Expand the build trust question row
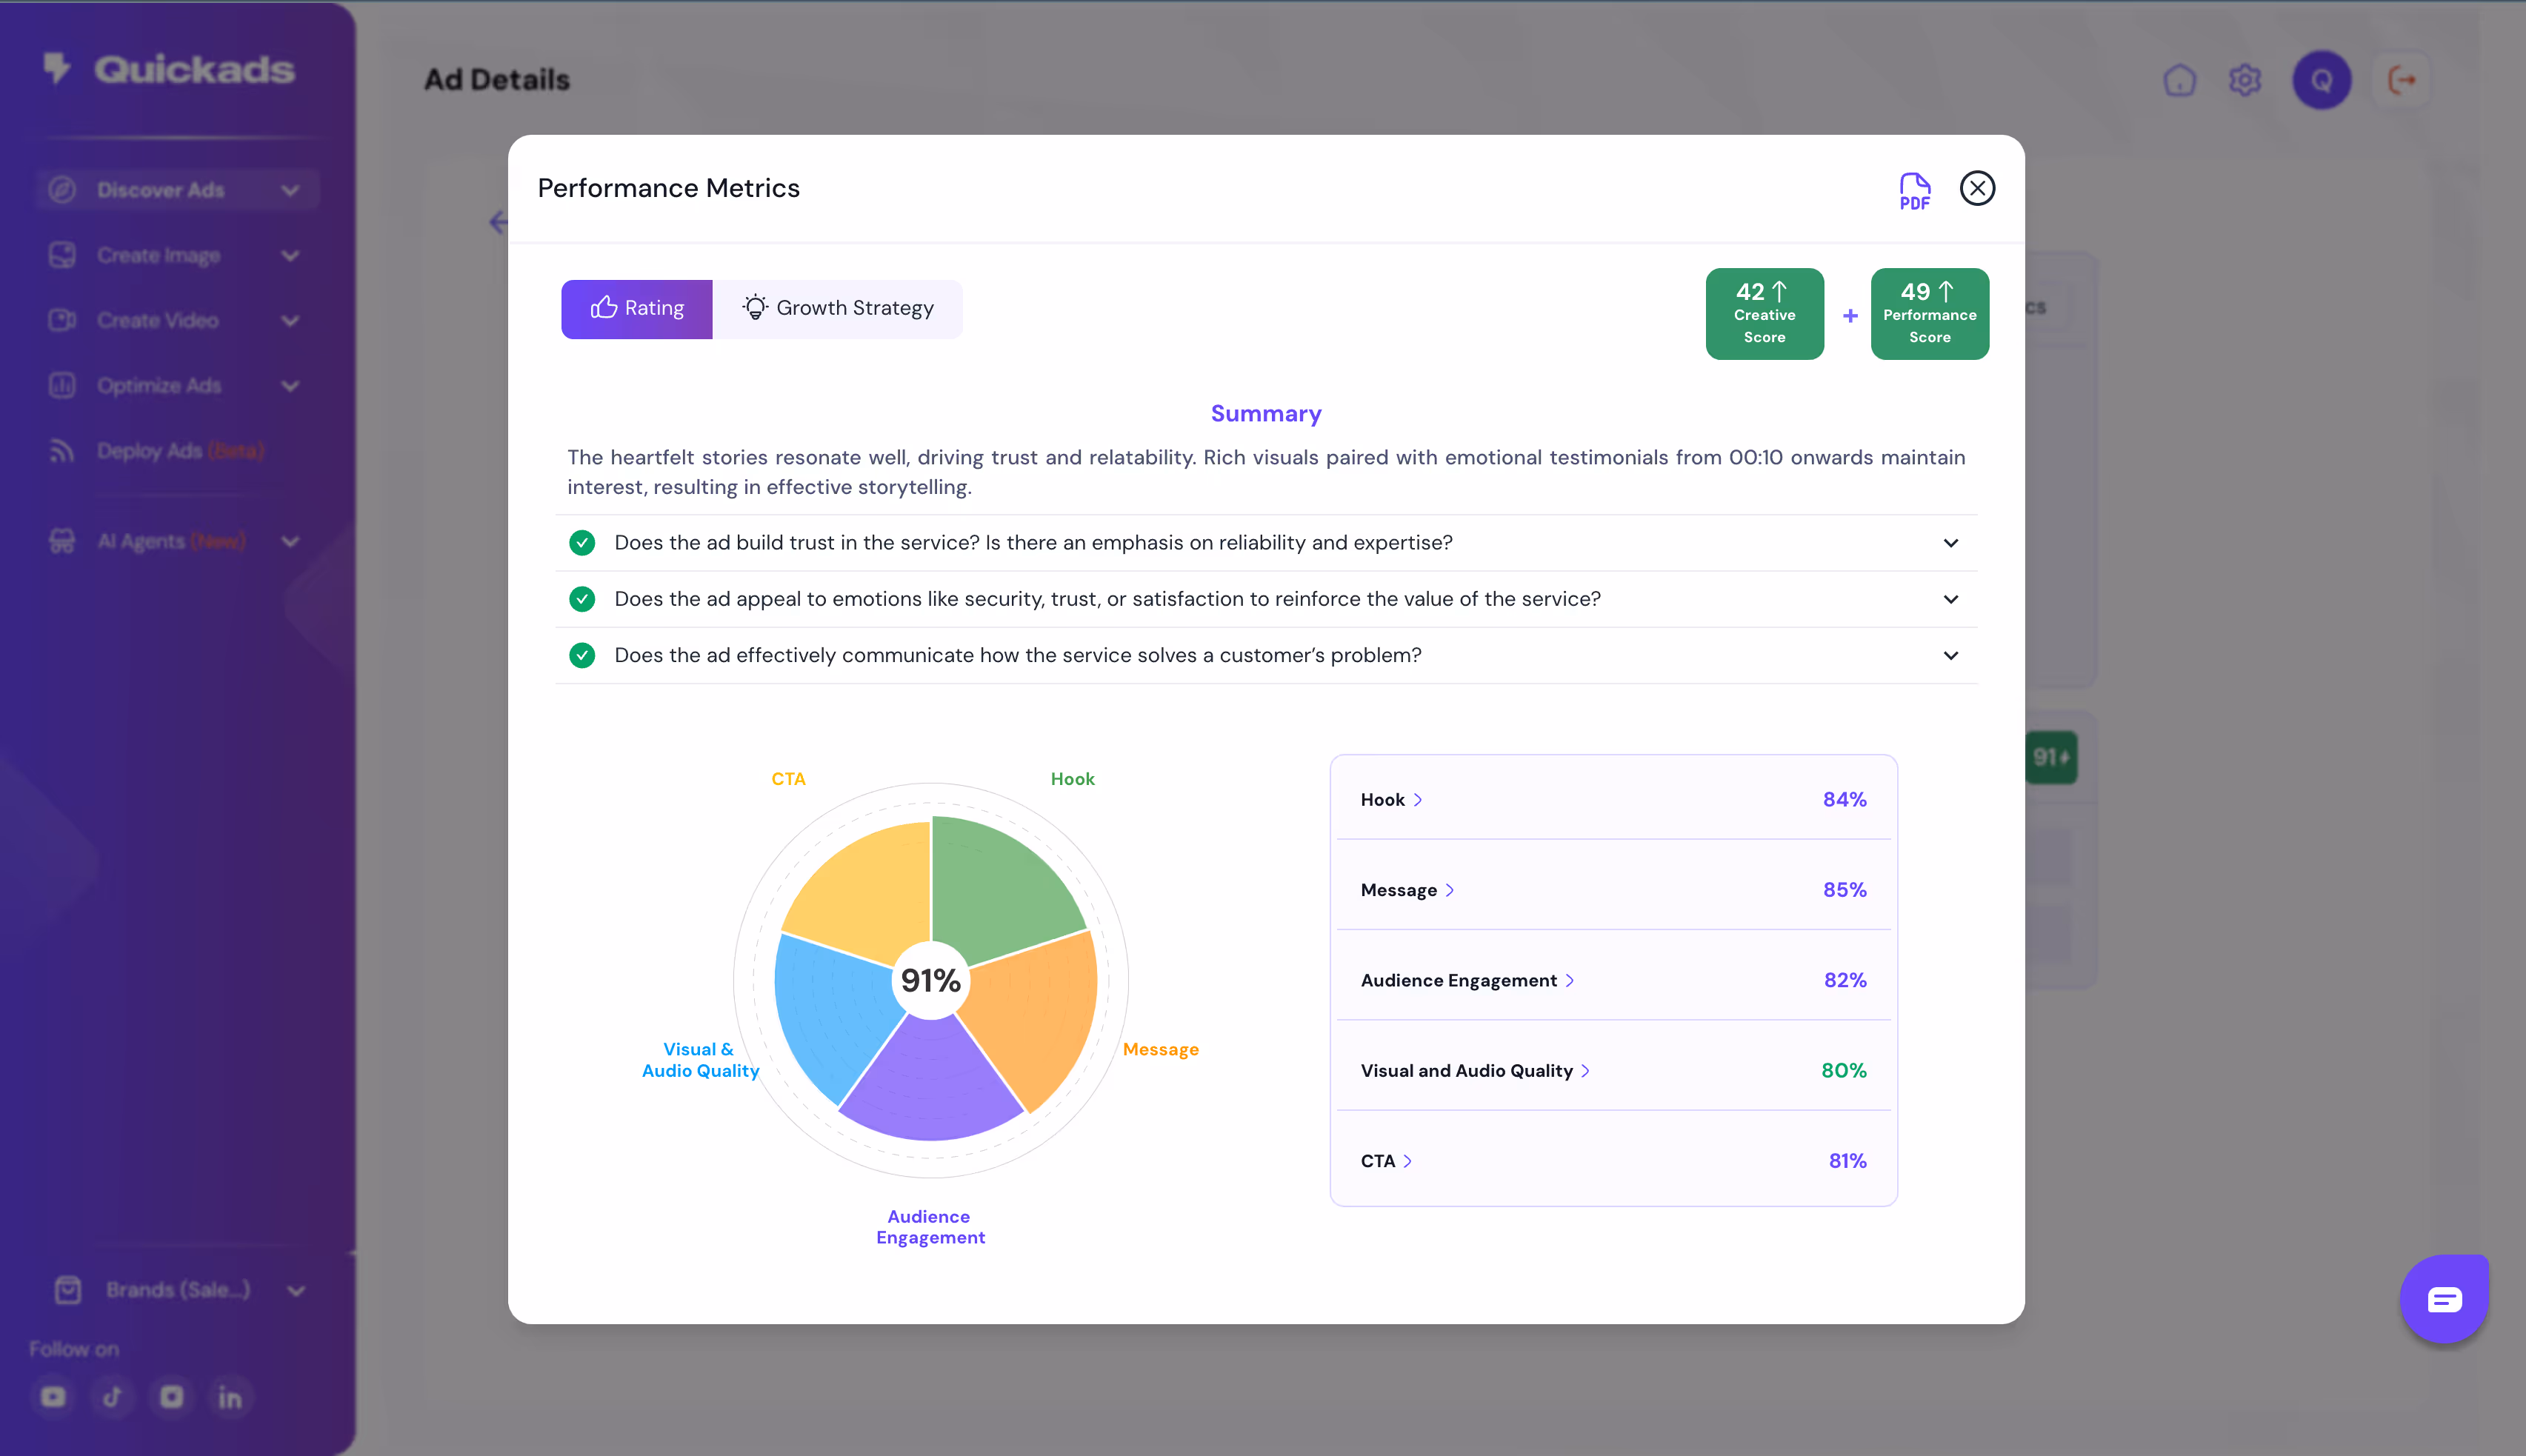Image resolution: width=2526 pixels, height=1456 pixels. (1266, 542)
